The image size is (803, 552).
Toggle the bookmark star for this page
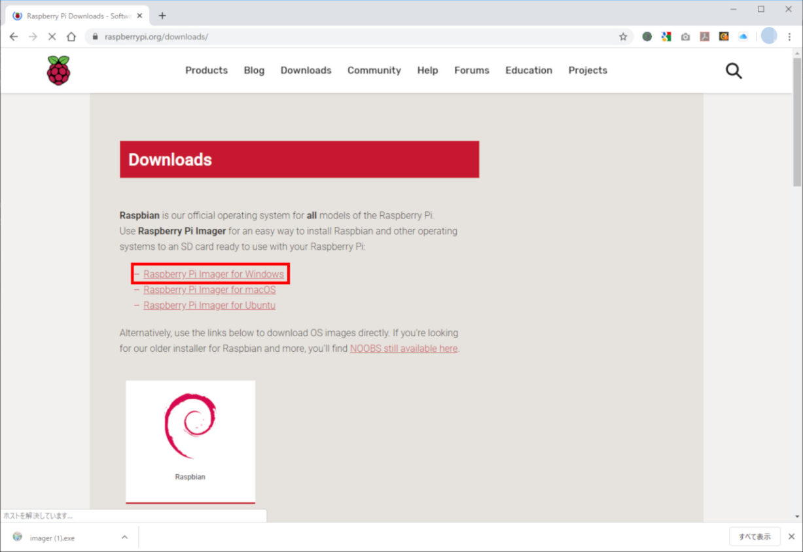[623, 37]
